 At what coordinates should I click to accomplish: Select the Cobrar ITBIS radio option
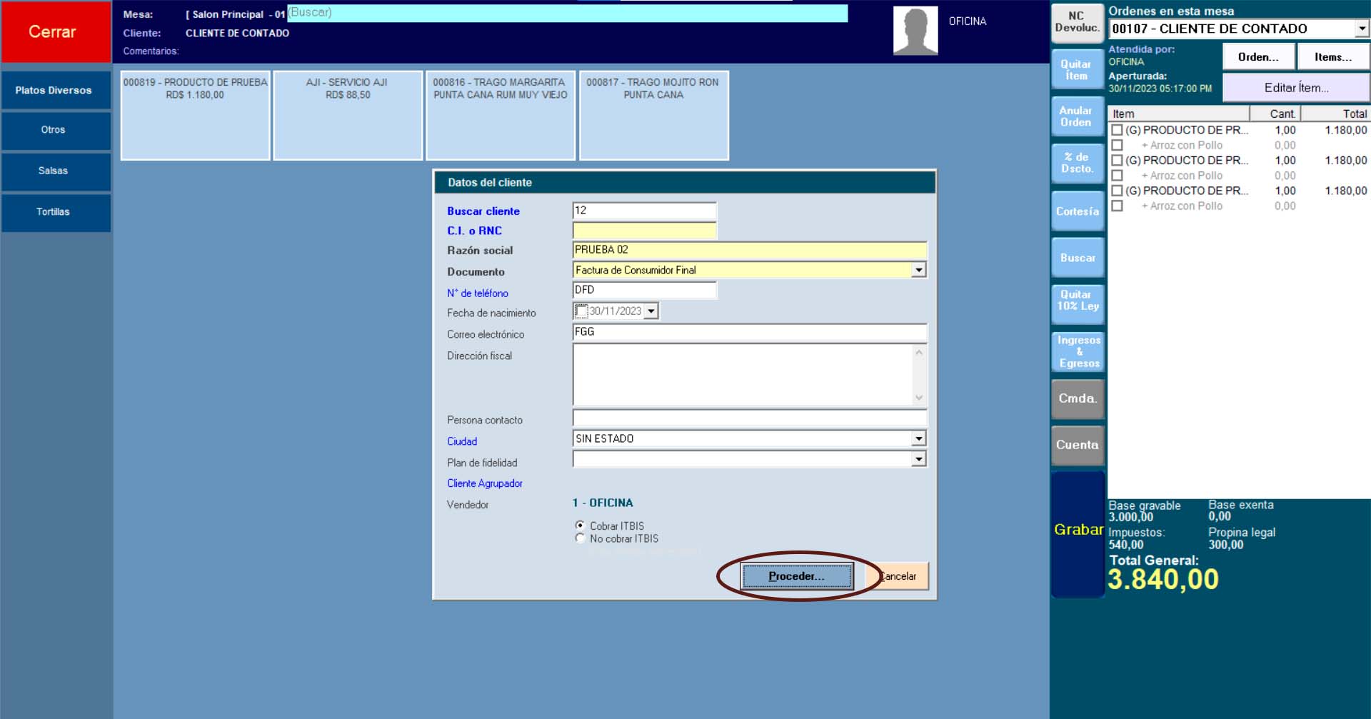click(580, 526)
